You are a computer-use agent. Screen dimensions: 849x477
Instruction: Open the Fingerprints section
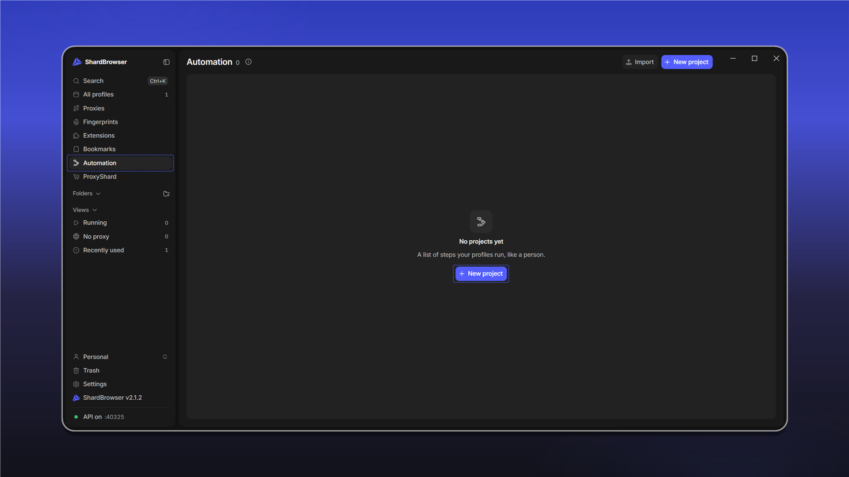click(120, 122)
